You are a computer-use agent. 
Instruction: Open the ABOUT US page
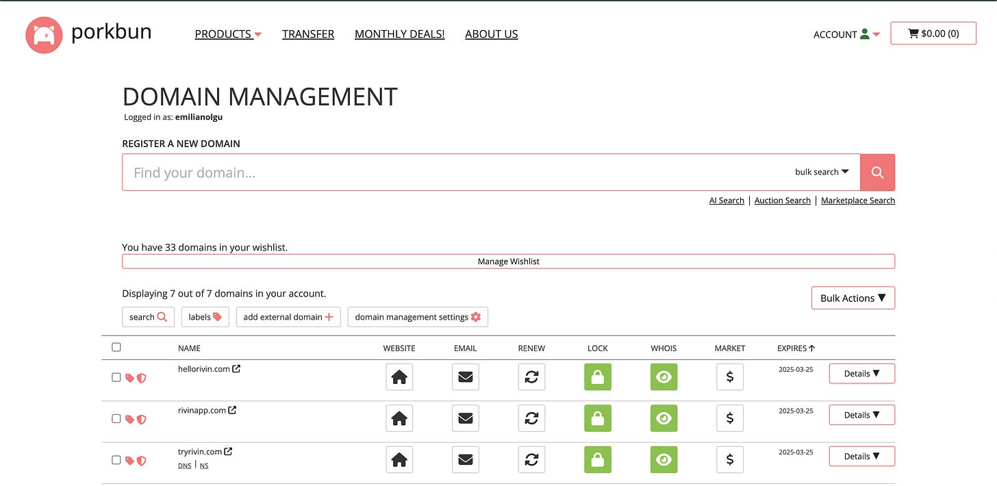[492, 34]
